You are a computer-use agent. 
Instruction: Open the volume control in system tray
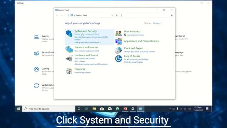185,109
